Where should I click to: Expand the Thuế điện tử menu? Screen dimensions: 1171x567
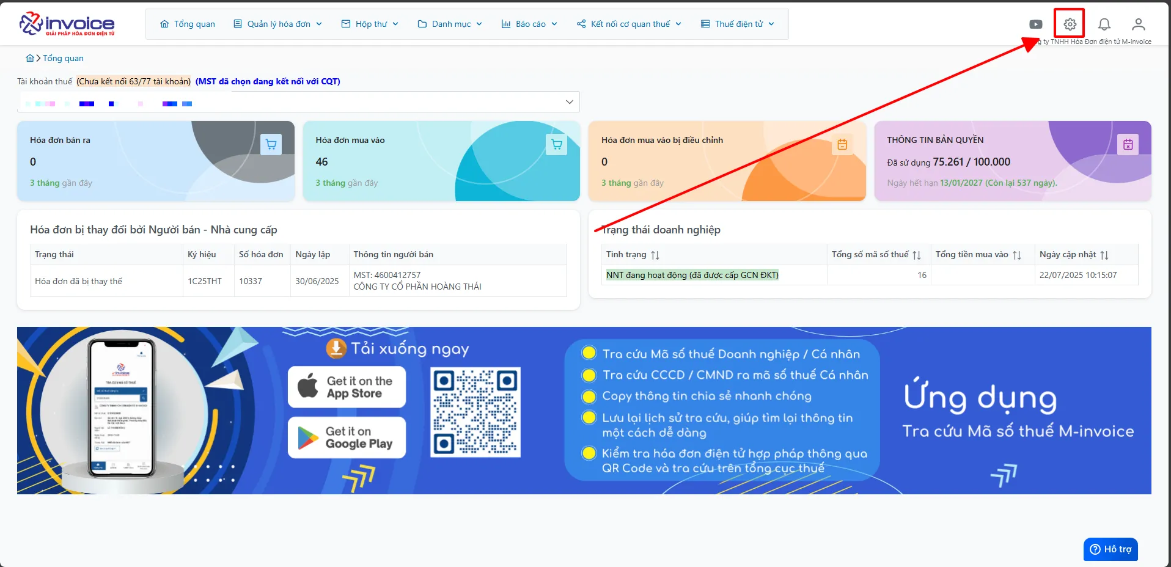(x=738, y=24)
